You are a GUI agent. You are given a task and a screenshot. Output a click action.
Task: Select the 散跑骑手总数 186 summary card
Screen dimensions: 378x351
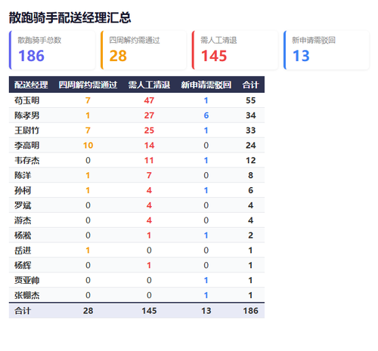click(52, 50)
